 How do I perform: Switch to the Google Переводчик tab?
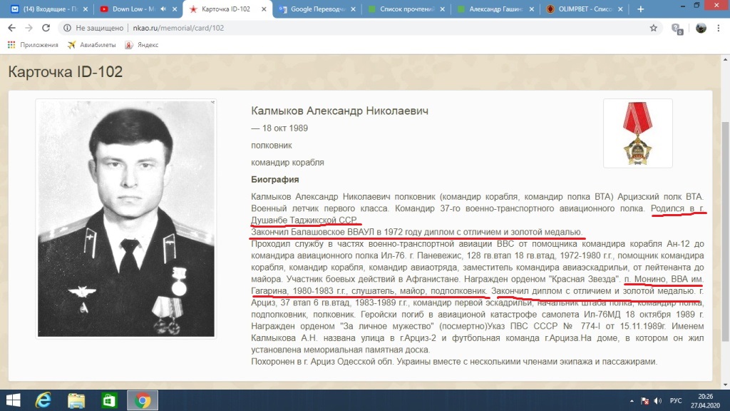317,9
